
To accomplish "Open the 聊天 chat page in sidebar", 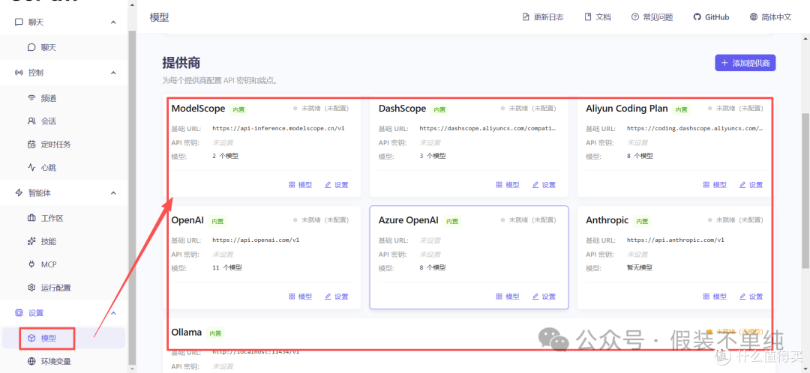I will tap(62, 47).
